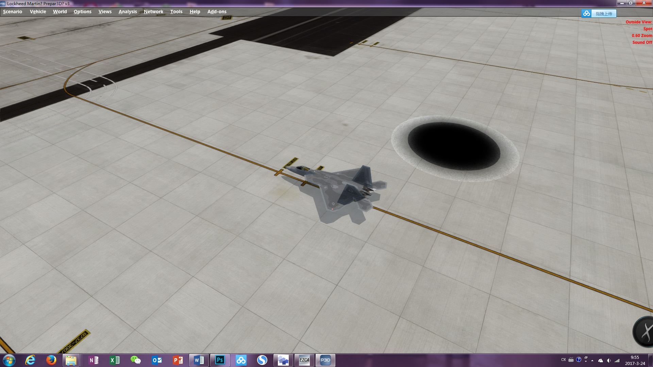
Task: Expand the Options dropdown menu
Action: click(x=83, y=12)
